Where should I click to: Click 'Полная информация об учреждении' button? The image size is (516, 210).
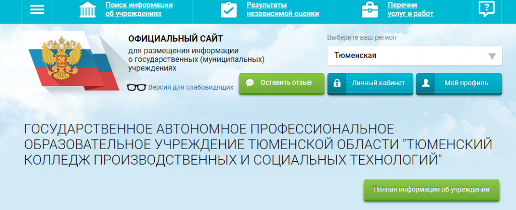[431, 190]
